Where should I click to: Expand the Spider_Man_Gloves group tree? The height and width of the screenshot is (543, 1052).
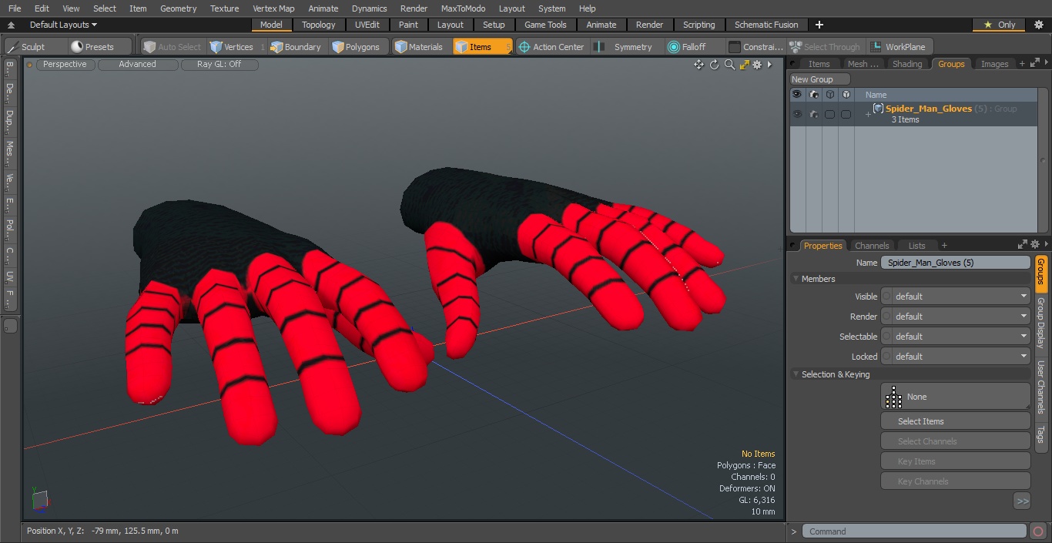tap(868, 115)
